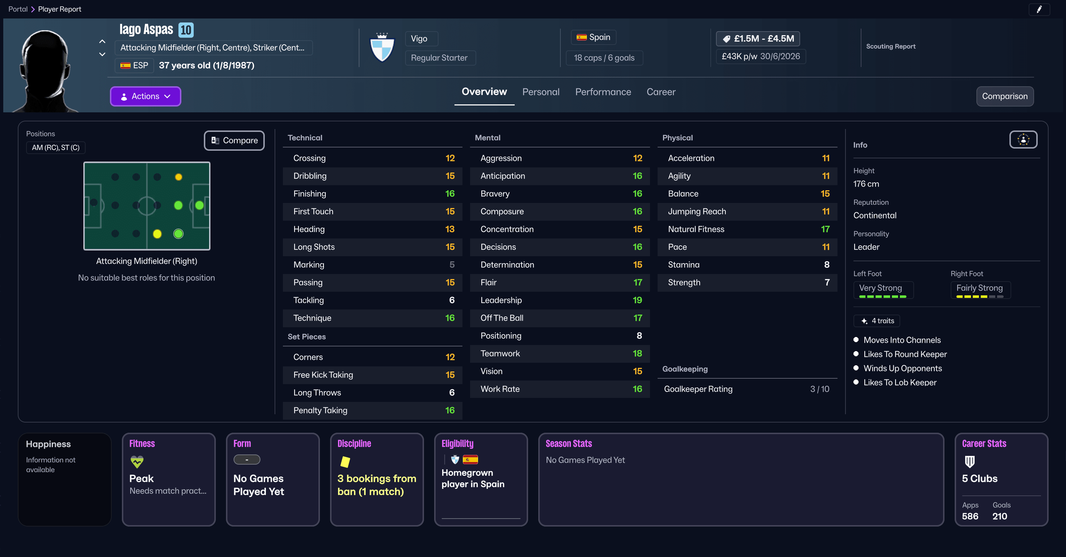
Task: Click the up chevron to view previous player
Action: click(x=102, y=41)
